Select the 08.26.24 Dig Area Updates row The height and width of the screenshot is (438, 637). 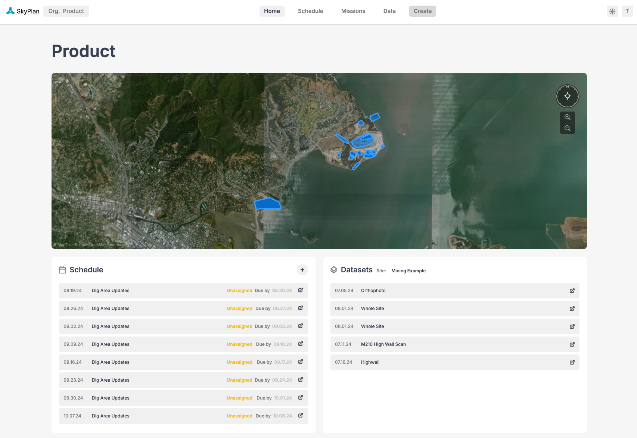[x=183, y=309]
